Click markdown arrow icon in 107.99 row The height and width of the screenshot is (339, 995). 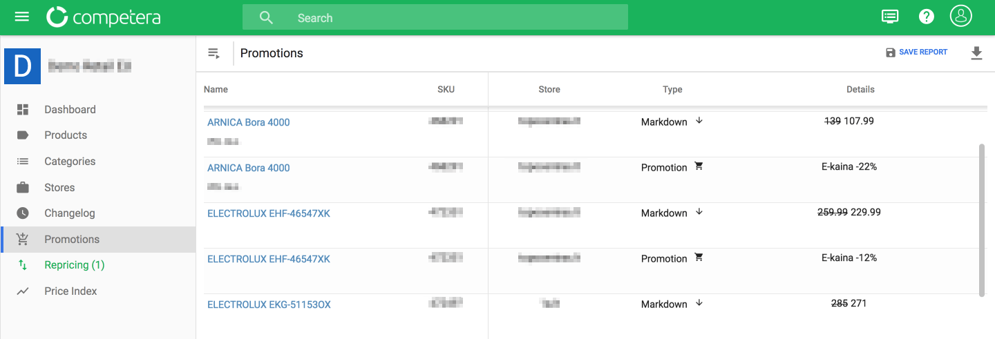pos(699,121)
